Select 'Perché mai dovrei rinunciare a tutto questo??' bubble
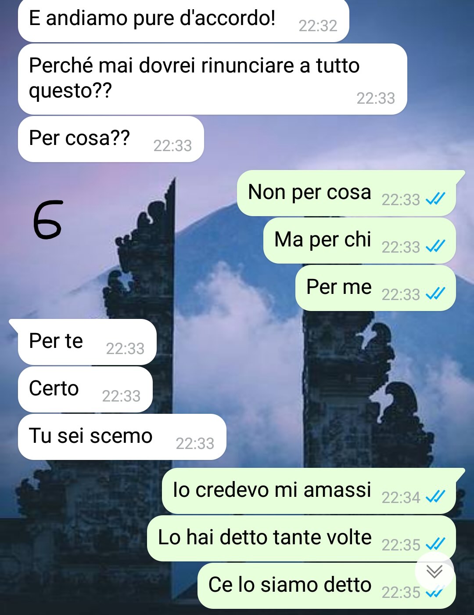Screen dimensions: 474x615 click(x=212, y=79)
